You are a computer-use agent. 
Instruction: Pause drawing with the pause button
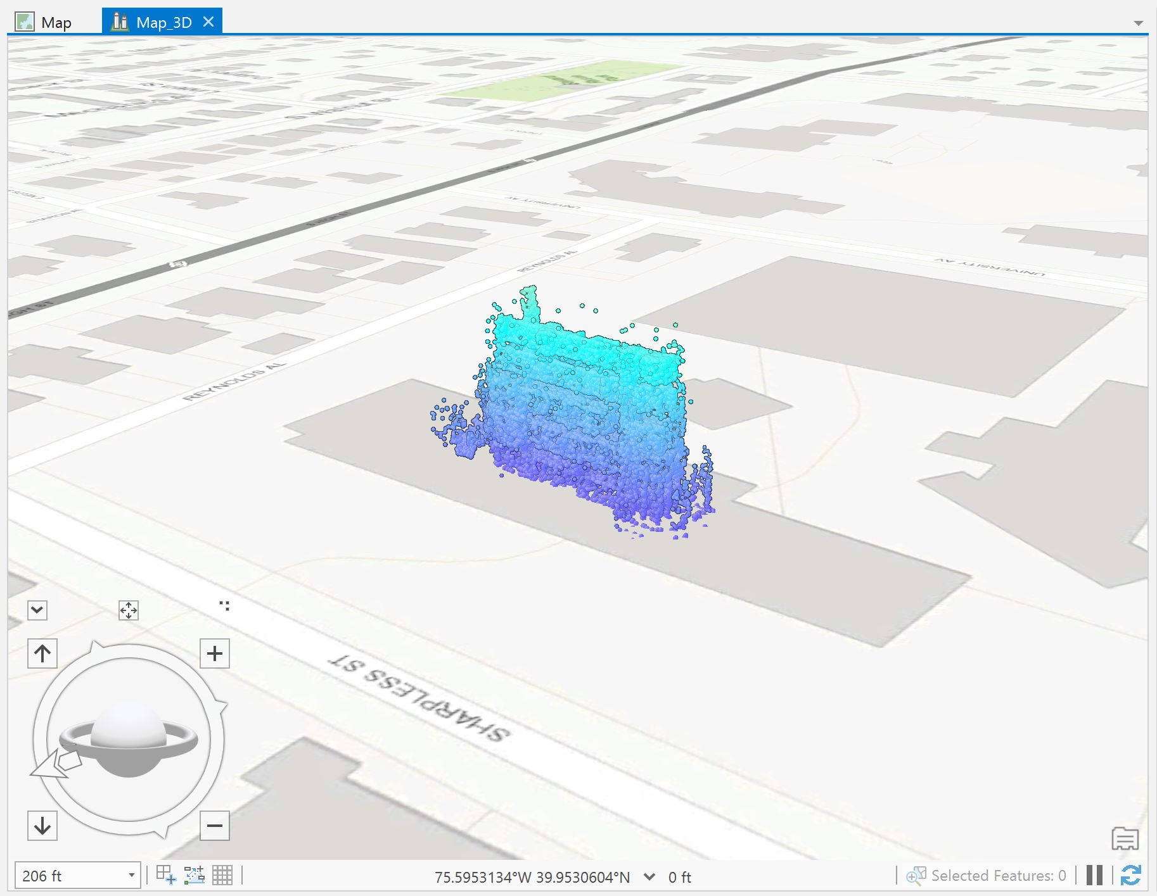pyautogui.click(x=1094, y=876)
